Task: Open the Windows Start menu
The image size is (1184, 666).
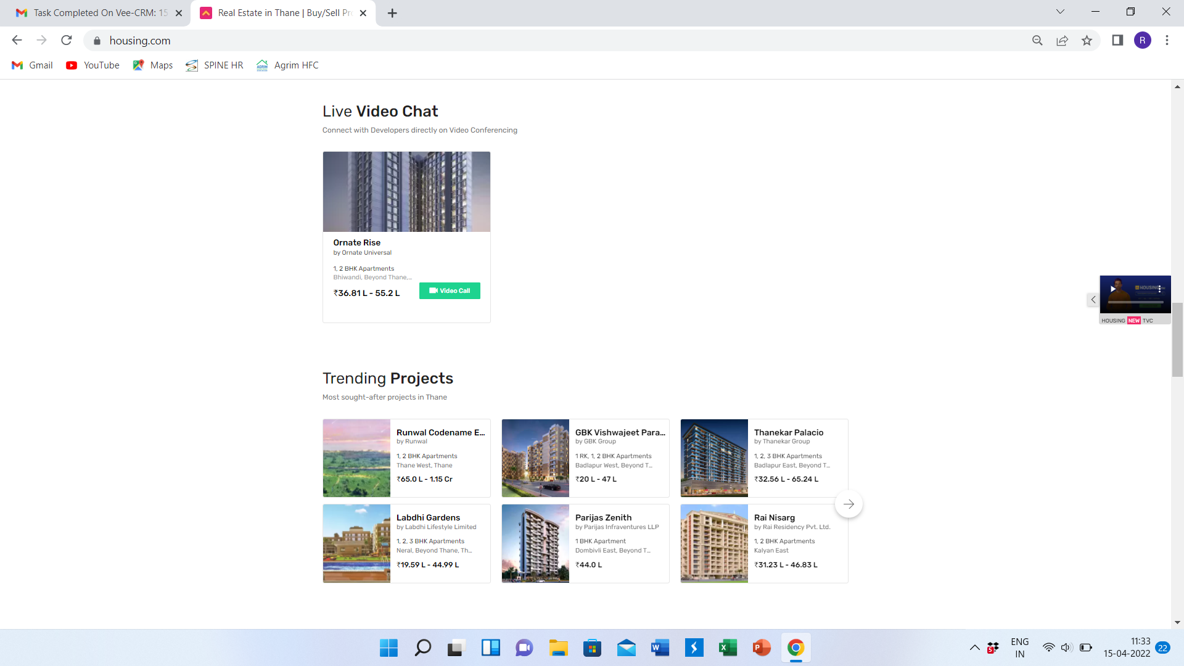Action: 388,648
